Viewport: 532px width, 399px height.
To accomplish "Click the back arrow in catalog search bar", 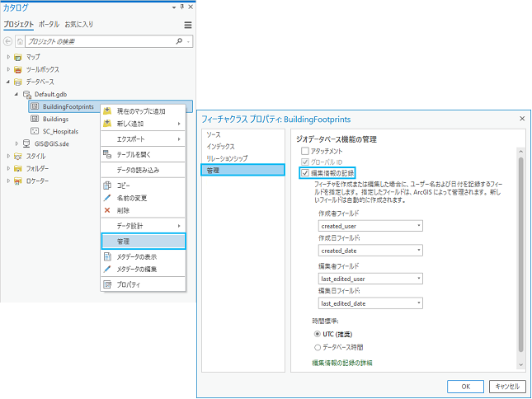I will coord(7,40).
